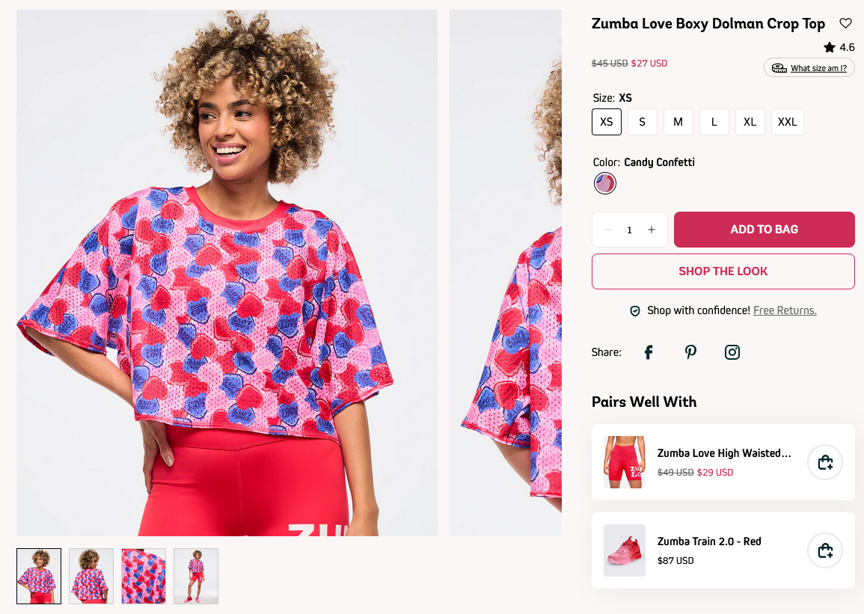Open Zumba Train 2.0 Red shoe image
Screen dimensions: 864x614
click(625, 550)
